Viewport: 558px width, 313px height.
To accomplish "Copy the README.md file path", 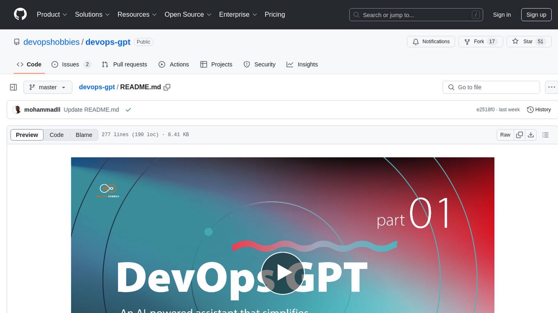I will coord(167,87).
